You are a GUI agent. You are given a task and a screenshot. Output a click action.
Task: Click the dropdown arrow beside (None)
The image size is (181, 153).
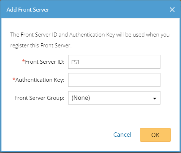pyautogui.click(x=155, y=98)
